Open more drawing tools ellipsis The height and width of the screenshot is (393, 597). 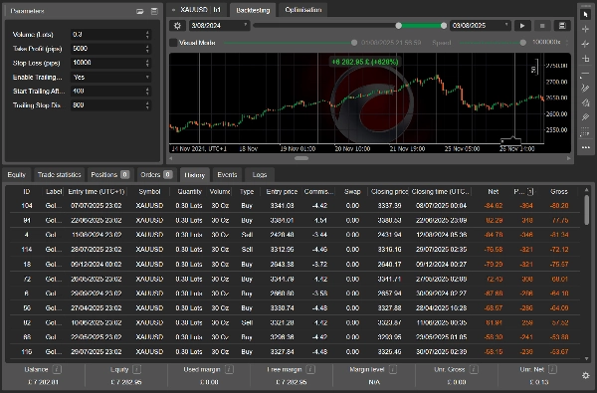(586, 147)
